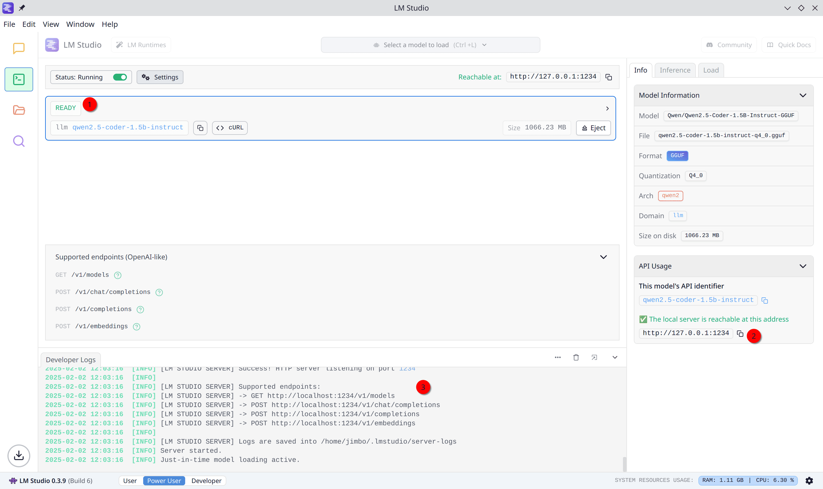The image size is (823, 489).
Task: Select Developer mode
Action: pos(206,481)
